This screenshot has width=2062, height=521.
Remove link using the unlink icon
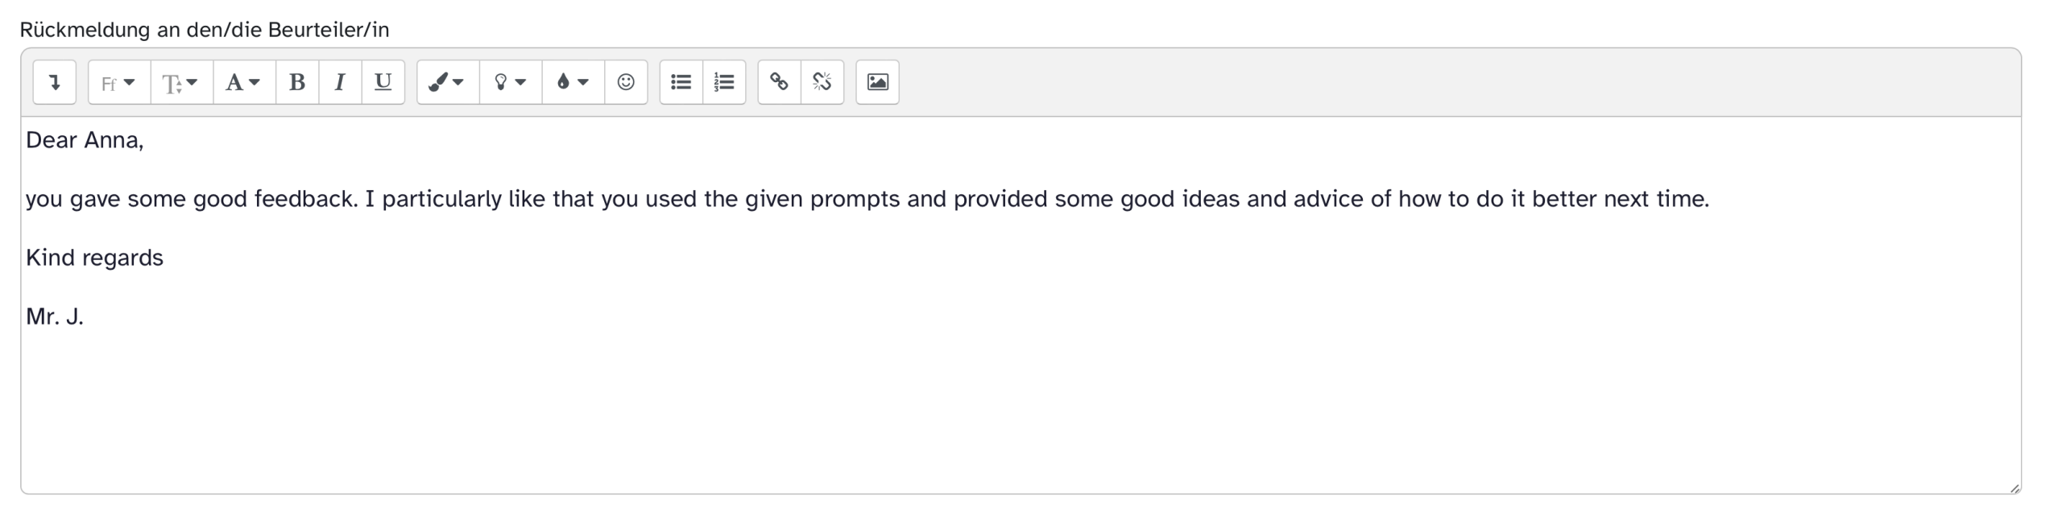point(822,82)
